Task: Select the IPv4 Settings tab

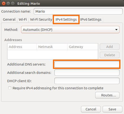Action: (66, 20)
